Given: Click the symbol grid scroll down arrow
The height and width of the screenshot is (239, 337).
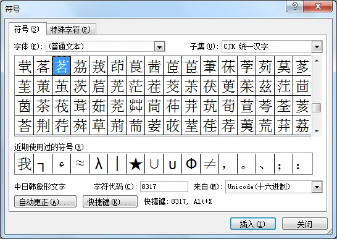Looking at the screenshot, I should coord(317,131).
